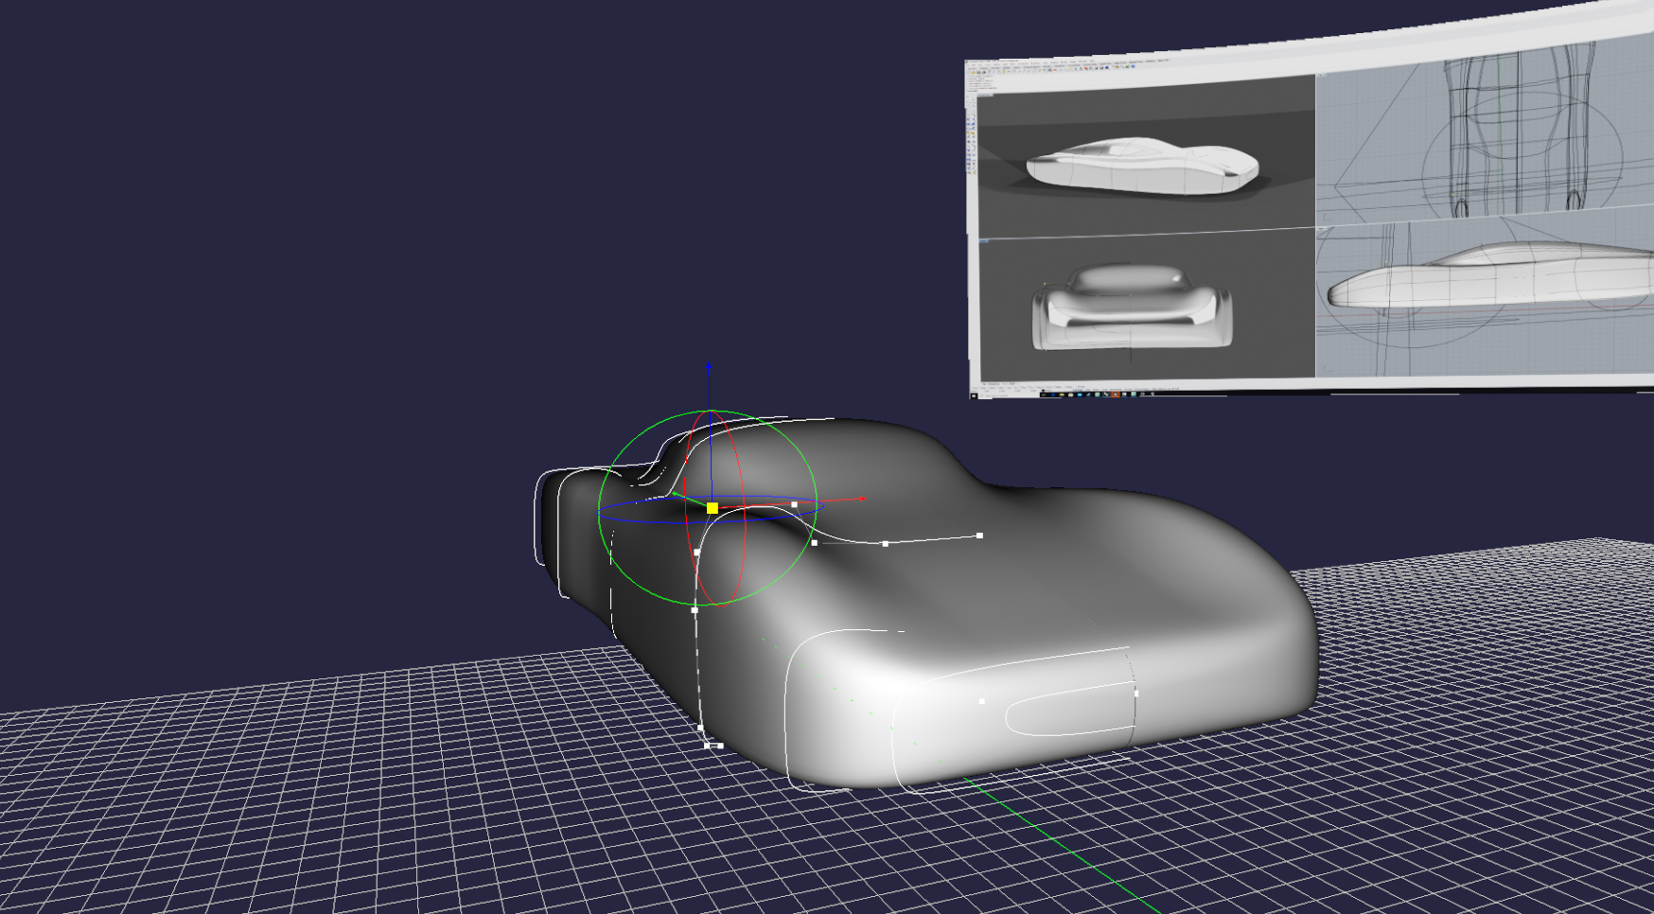Click the Windows Start button on the virtual screen
The height and width of the screenshot is (914, 1654).
[x=975, y=395]
